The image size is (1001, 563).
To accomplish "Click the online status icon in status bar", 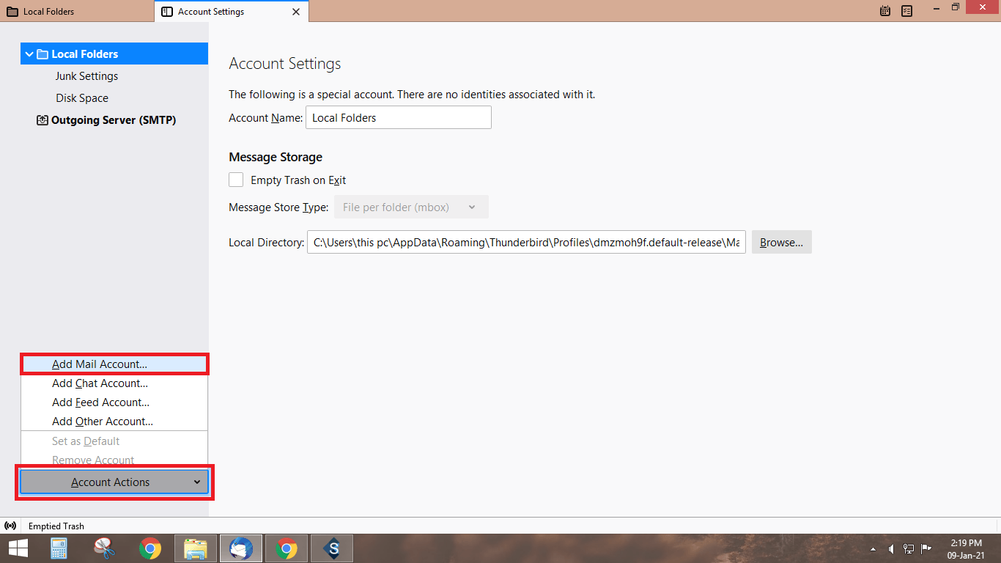I will tap(10, 526).
